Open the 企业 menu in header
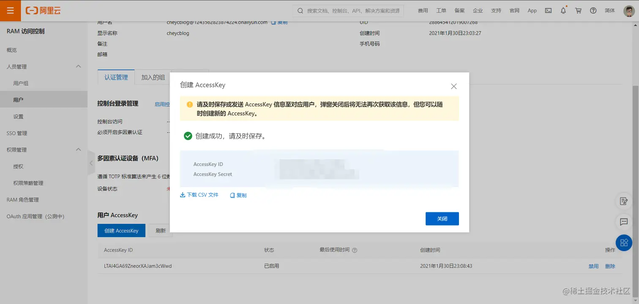Image resolution: width=639 pixels, height=304 pixels. [x=478, y=11]
